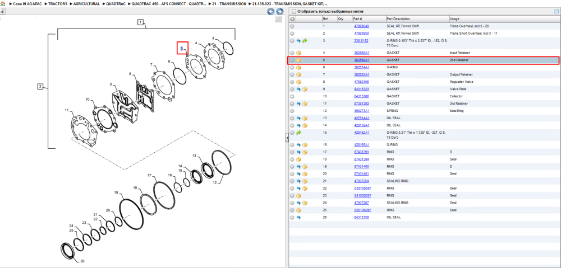This screenshot has height=268, width=561.
Task: Sort by the Part Description column header
Action: point(417,19)
